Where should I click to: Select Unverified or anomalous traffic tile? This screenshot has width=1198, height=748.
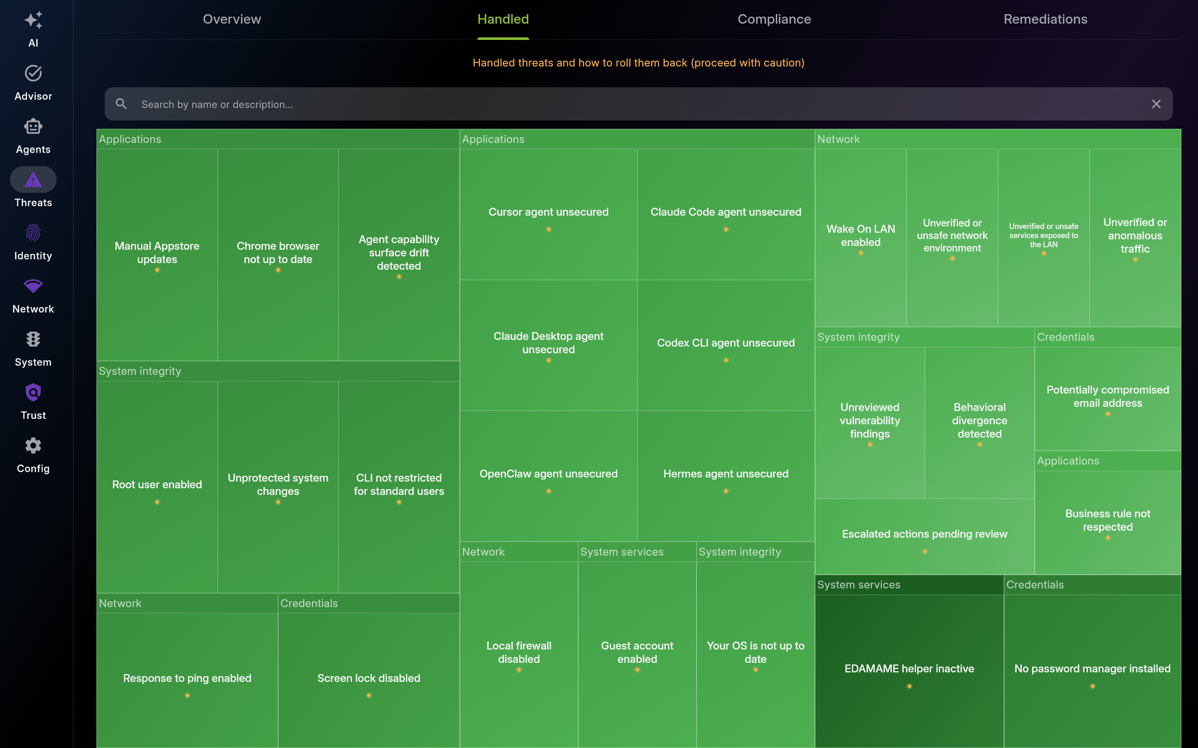(1135, 237)
